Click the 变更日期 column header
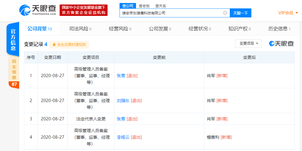Viewport: 302px width, 151px height. pos(53,57)
